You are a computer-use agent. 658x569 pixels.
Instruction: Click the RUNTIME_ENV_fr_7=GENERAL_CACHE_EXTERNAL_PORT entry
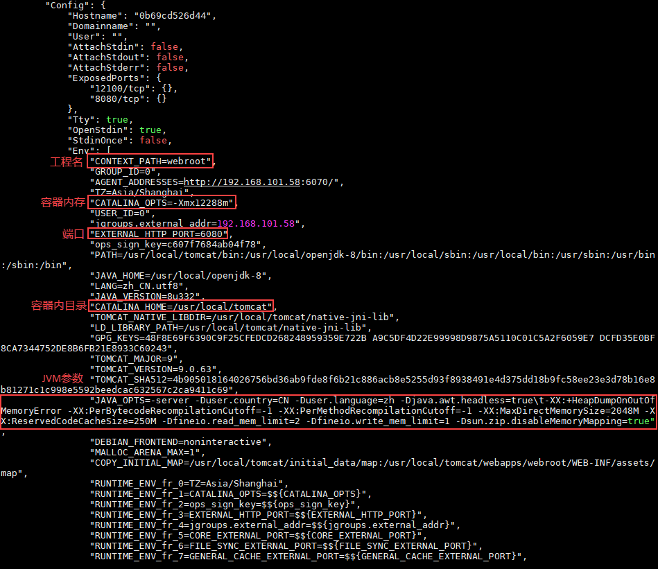(x=308, y=557)
